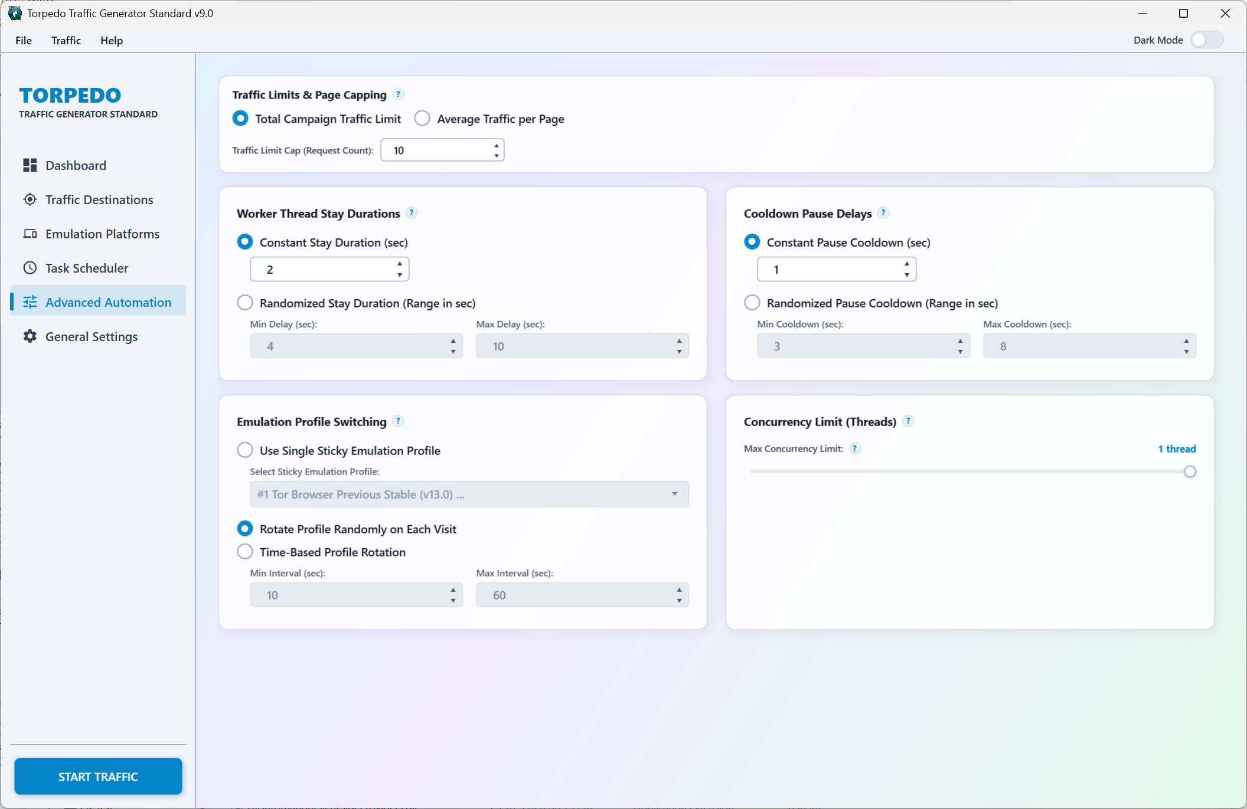Select Randomized Pause Cooldown radio button
Viewport: 1247px width, 809px height.
(752, 303)
